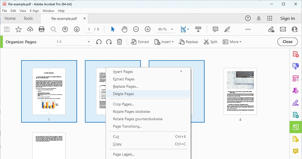Click the Sign In link
The width and height of the screenshot is (302, 159).
(x=288, y=18)
